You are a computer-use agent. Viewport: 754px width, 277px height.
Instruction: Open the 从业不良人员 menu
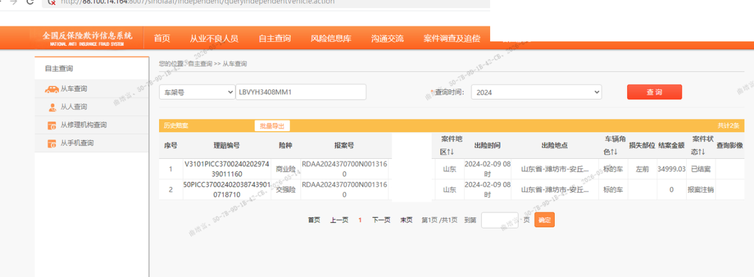(x=214, y=38)
